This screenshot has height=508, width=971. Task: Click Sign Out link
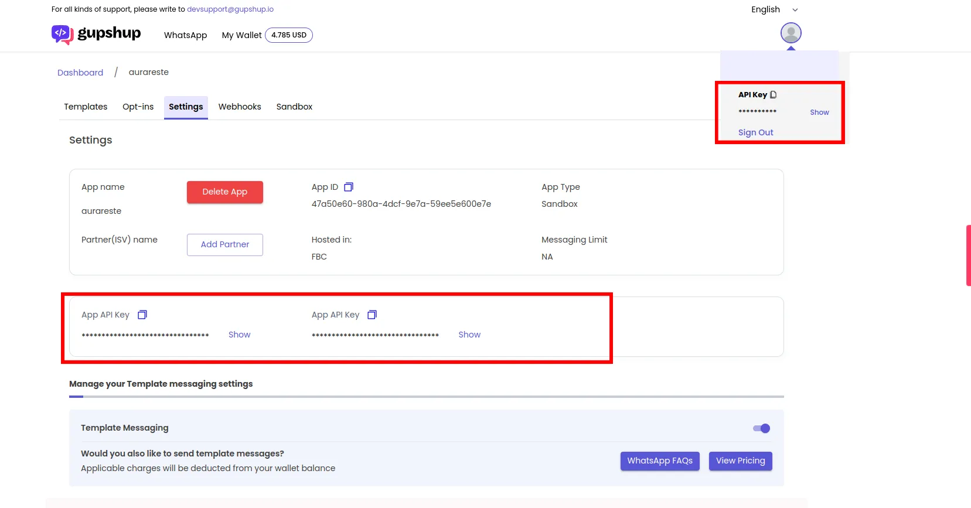pos(756,132)
